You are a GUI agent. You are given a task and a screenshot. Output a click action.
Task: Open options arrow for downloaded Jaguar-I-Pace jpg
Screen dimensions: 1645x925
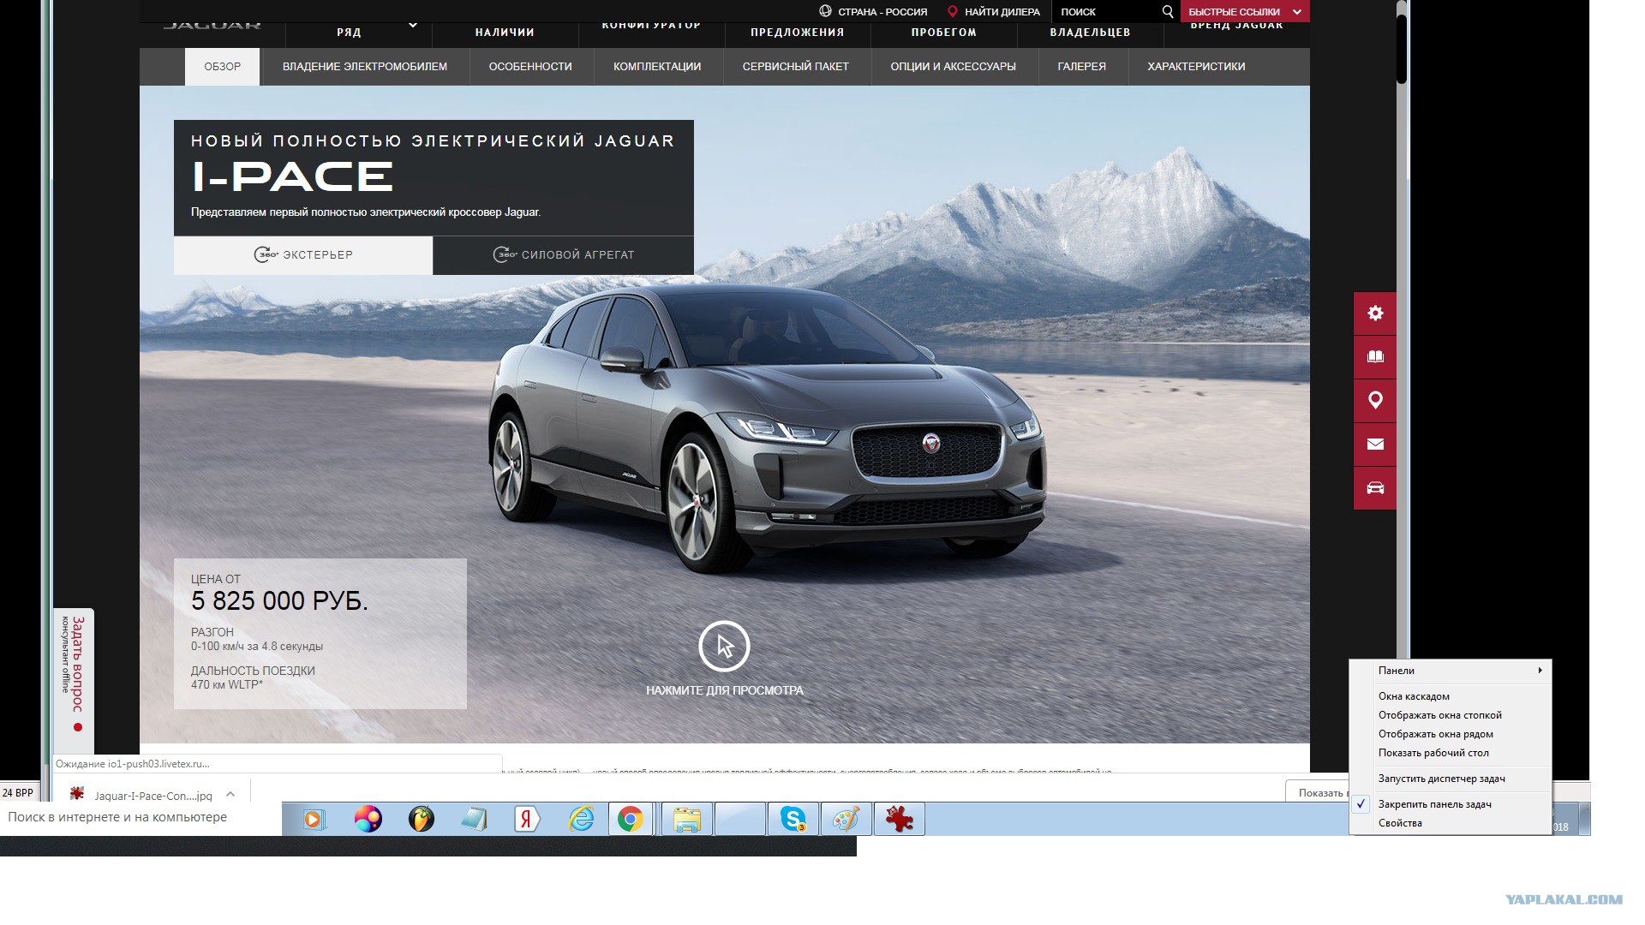tap(230, 795)
